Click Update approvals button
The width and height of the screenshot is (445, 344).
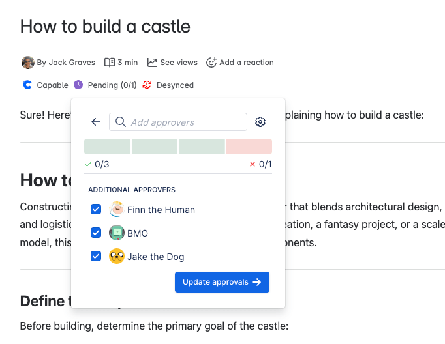[x=222, y=282]
